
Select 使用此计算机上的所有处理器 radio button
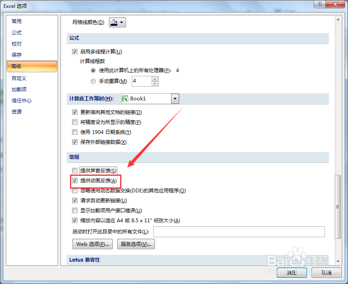(93, 70)
